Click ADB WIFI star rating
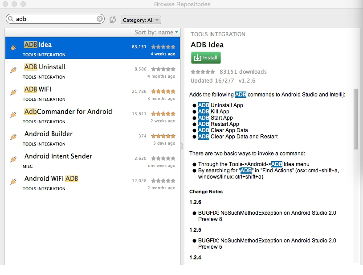 tap(163, 92)
